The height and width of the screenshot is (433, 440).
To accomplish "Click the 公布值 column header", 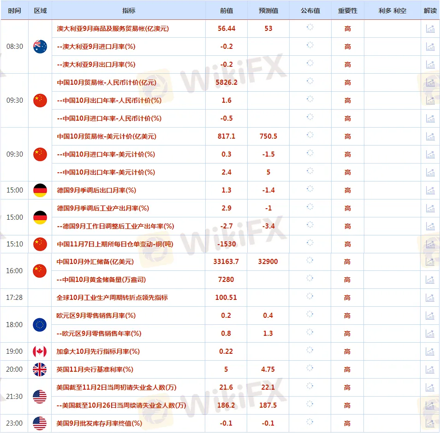I will pos(310,11).
